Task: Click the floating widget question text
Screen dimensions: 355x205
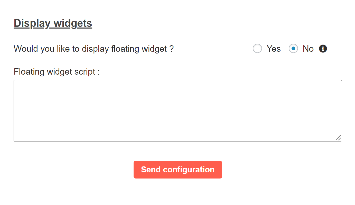Action: 94,49
